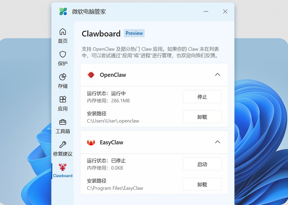
Task: Click the 启动 button for EasyClaw
Action: pos(202,164)
